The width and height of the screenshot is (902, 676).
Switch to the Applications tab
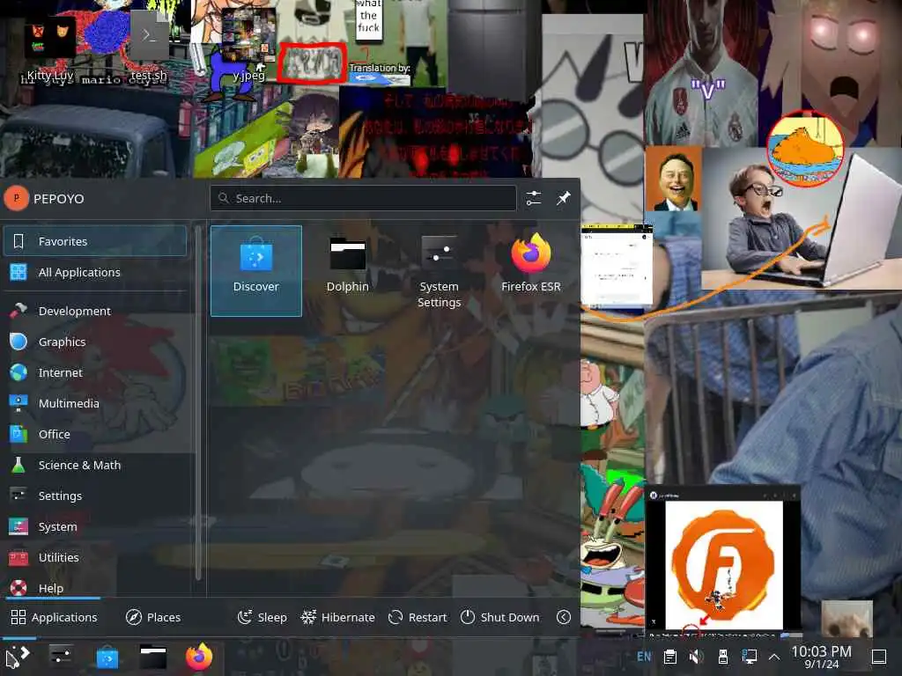point(54,617)
